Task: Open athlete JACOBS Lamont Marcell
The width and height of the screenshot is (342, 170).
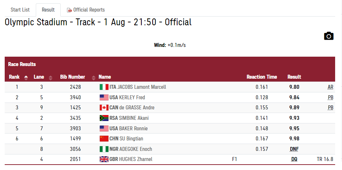Action: (142, 87)
